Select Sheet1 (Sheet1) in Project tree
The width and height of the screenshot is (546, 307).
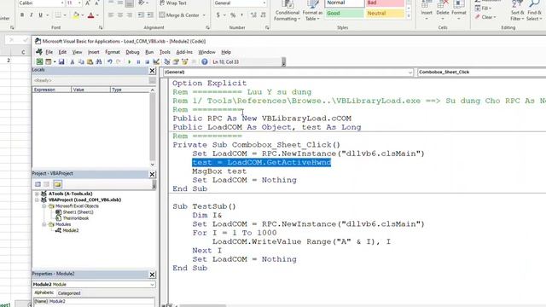[x=78, y=212]
